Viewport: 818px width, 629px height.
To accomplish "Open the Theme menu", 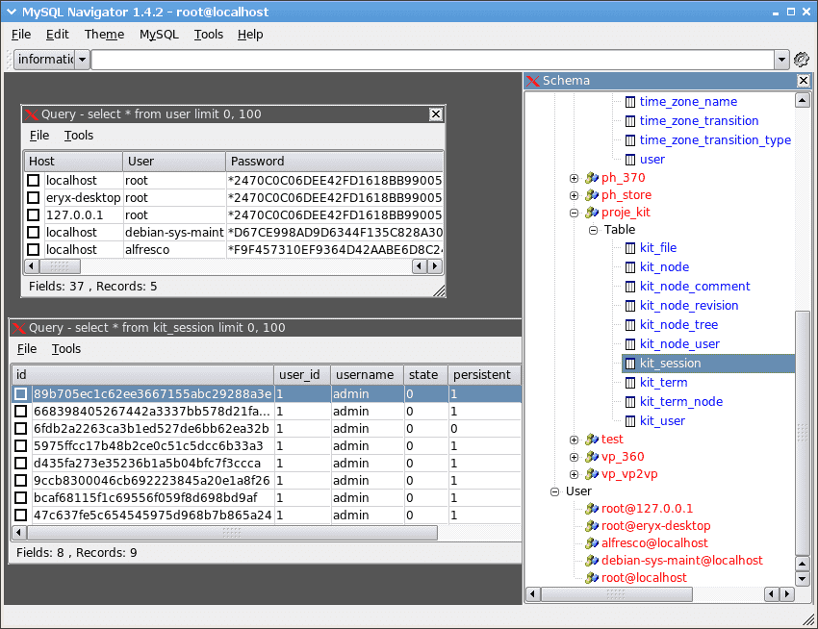I will 104,35.
